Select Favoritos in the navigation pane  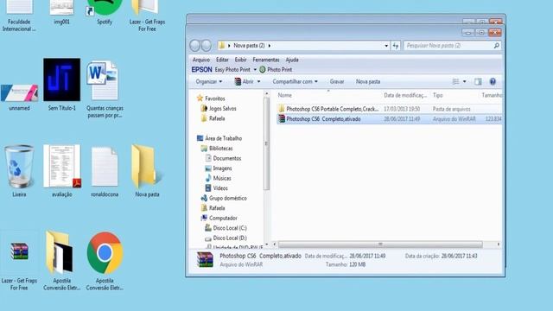point(211,98)
